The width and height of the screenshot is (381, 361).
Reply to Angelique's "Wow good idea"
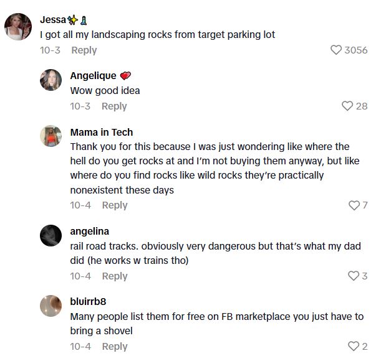pyautogui.click(x=114, y=106)
